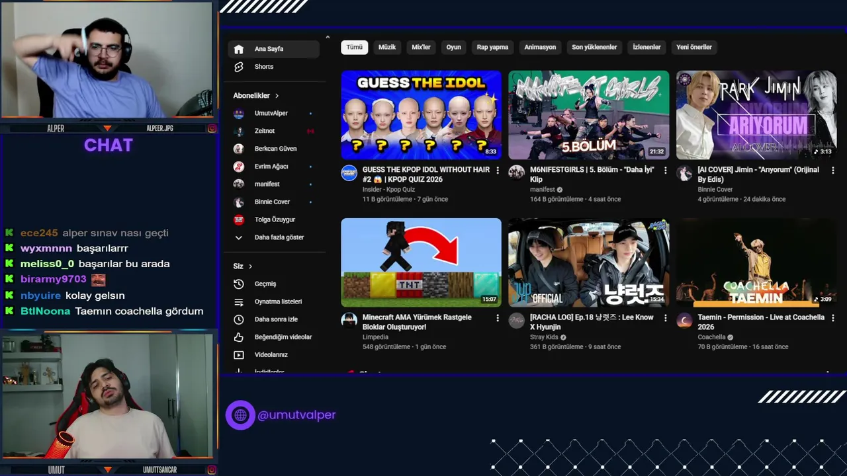
Task: Play the Coachella Taemin thumbnail
Action: tap(756, 262)
